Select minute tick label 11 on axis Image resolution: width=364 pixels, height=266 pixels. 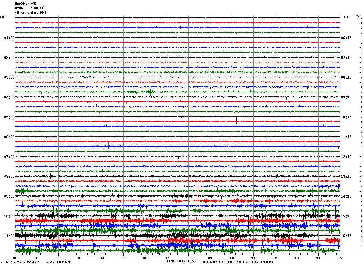[254, 258]
